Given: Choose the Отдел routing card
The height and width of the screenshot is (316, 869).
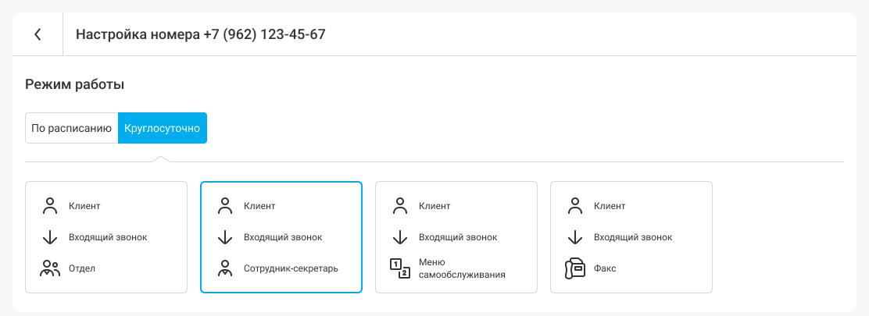Looking at the screenshot, I should [106, 237].
